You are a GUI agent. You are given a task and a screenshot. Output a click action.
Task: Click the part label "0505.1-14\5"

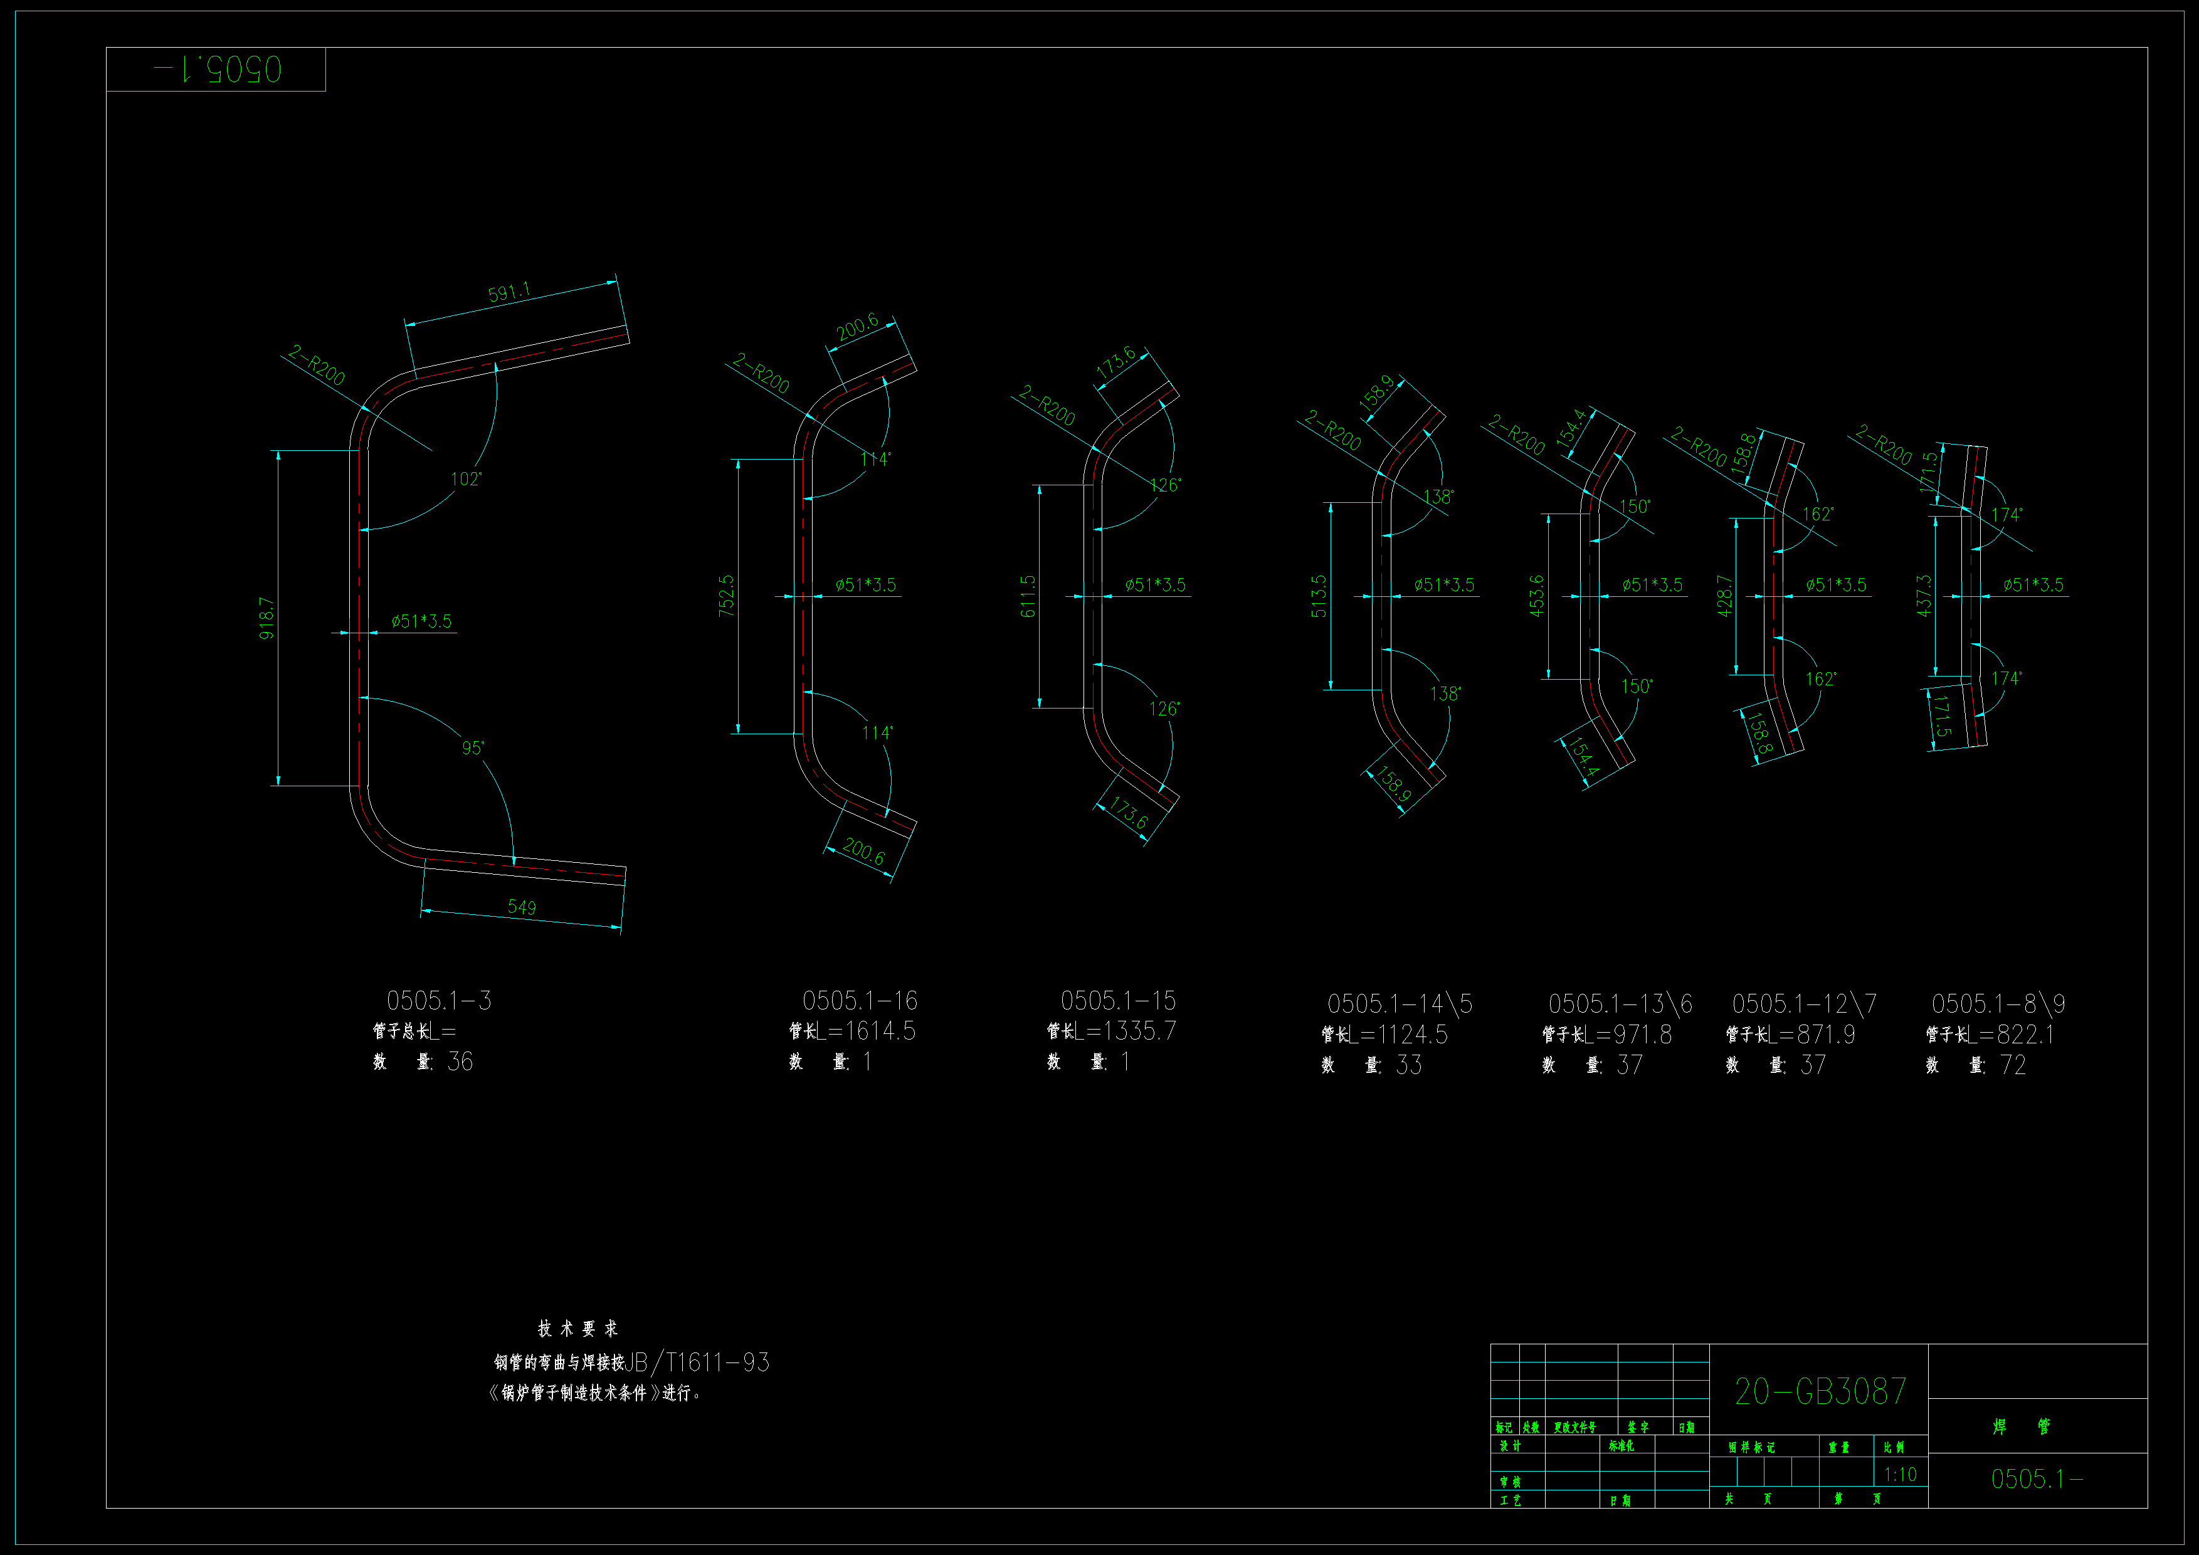(1400, 1003)
